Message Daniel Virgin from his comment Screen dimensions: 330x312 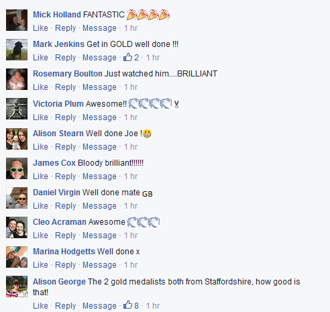99,206
